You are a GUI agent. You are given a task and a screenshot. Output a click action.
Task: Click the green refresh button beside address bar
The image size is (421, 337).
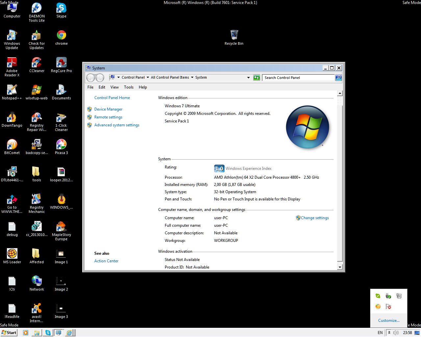point(257,78)
